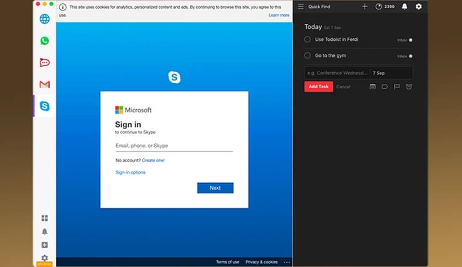Image resolution: width=462 pixels, height=267 pixels.
Task: Click Learn more in cookie notice
Action: tap(279, 15)
